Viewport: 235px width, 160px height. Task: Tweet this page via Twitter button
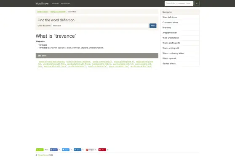(66, 150)
